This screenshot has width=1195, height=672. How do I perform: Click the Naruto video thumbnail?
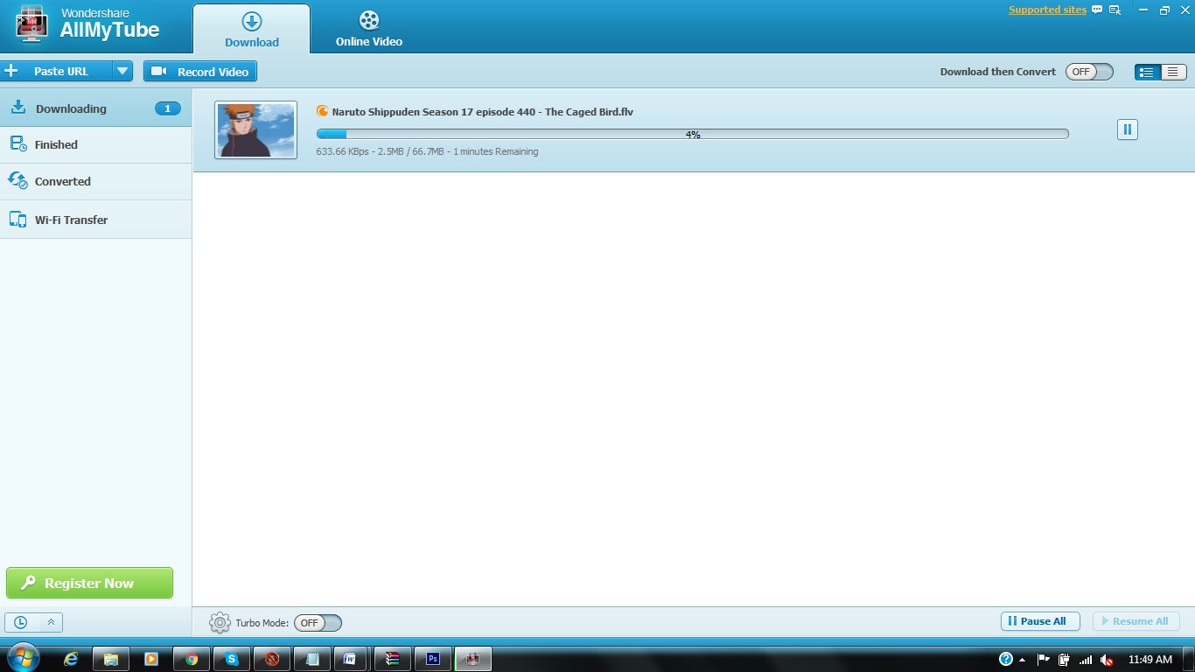coord(256,130)
